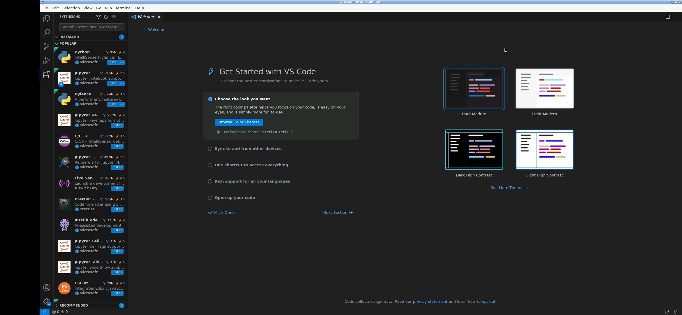Open the privacy statement link
The width and height of the screenshot is (682, 315).
(x=430, y=302)
